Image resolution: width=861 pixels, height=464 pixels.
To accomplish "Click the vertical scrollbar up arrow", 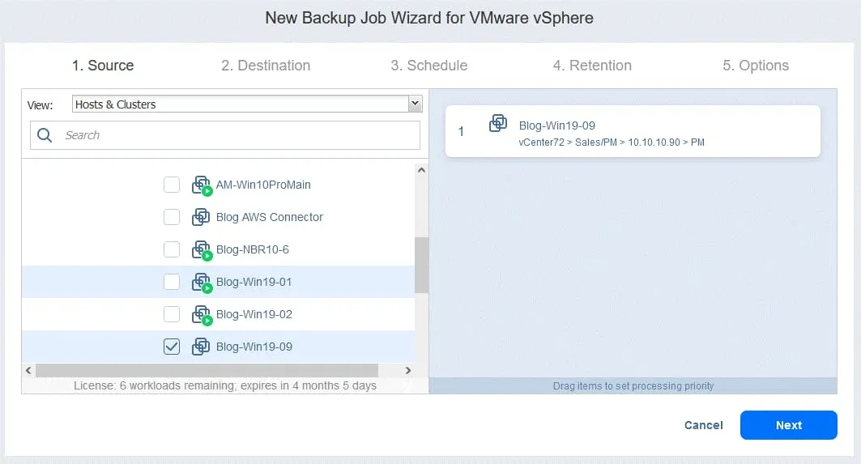I will [x=421, y=170].
